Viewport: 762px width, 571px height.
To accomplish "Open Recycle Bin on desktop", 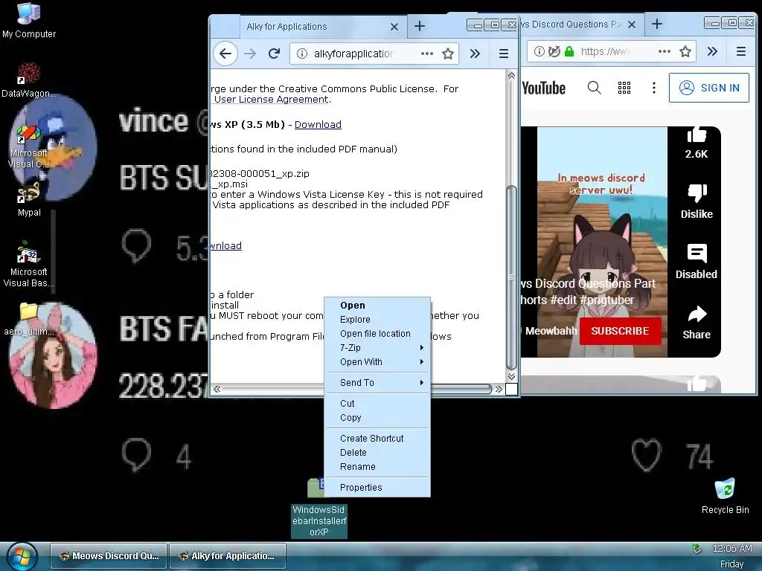I will (725, 496).
